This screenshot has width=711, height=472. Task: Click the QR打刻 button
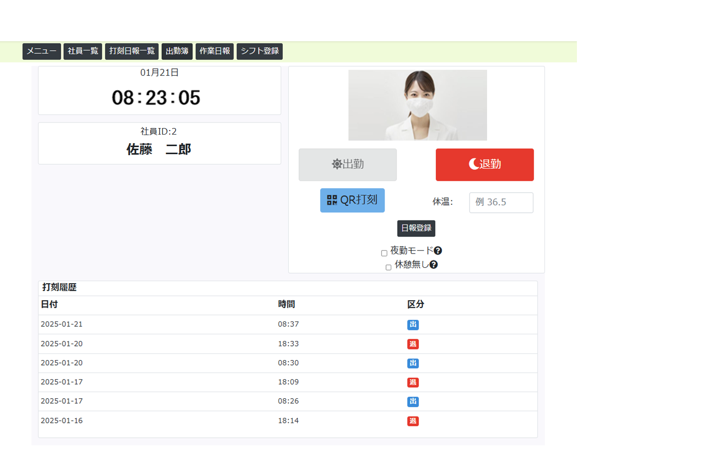click(x=352, y=200)
